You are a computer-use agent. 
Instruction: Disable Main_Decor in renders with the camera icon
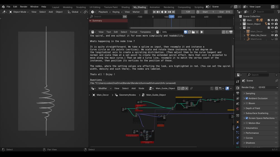coord(276,31)
